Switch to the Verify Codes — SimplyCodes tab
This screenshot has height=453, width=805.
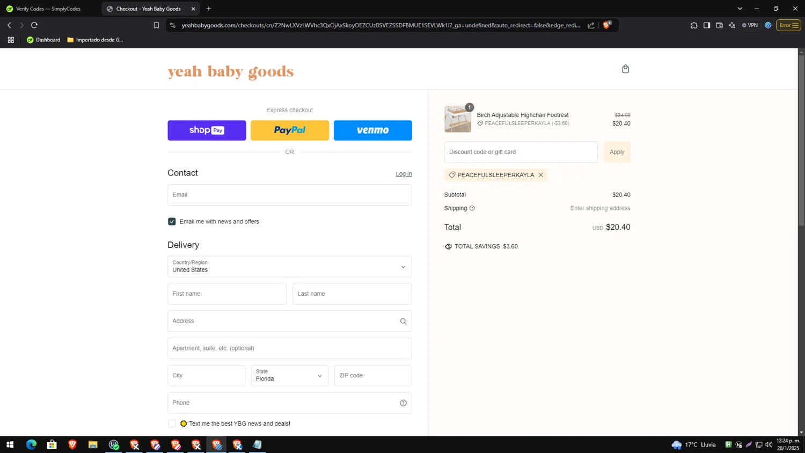[x=48, y=9]
